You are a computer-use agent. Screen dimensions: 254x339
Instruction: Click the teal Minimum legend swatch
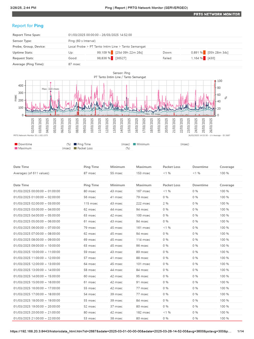pyautogui.click(x=134, y=144)
